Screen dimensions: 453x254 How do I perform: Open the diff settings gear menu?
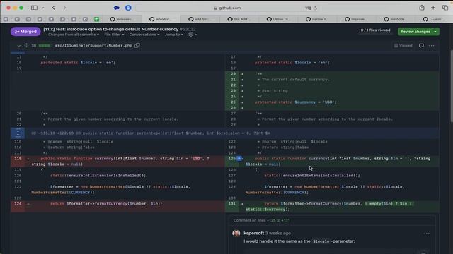click(x=192, y=35)
